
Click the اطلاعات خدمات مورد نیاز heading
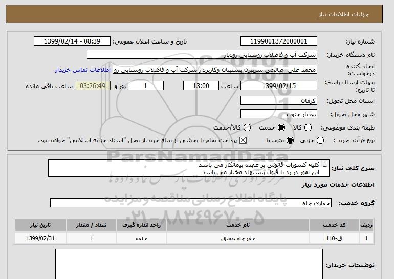pyautogui.click(x=338, y=185)
